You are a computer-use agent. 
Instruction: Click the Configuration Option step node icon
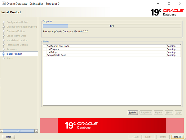4,22
